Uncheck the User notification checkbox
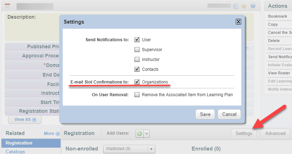Screen dimensions: 292x154 (137, 39)
